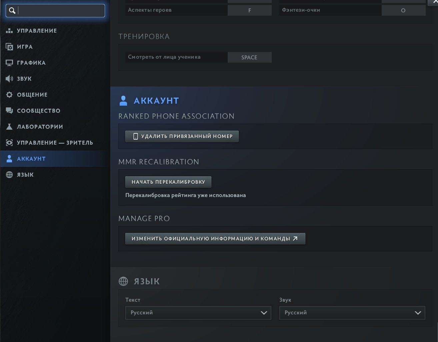Rebind the SPACE key for Смотреть от лица ученика
The width and height of the screenshot is (438, 342).
pos(249,57)
